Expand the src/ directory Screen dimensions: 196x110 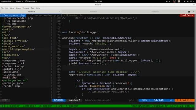coord(6,52)
